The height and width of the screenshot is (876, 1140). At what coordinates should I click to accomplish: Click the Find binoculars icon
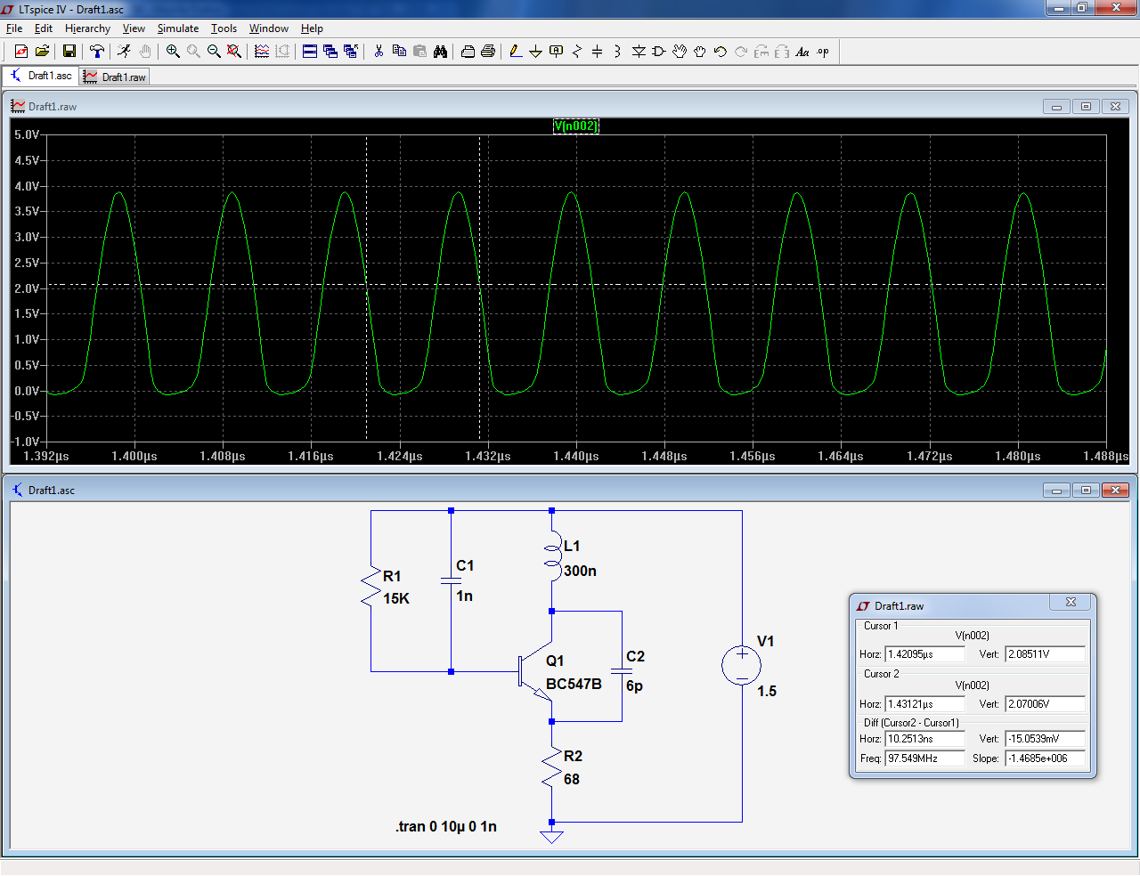pos(440,52)
